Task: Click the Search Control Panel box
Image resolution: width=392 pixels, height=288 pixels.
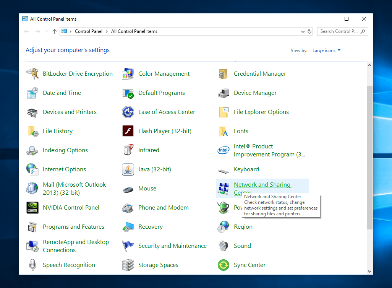Action: (342, 31)
